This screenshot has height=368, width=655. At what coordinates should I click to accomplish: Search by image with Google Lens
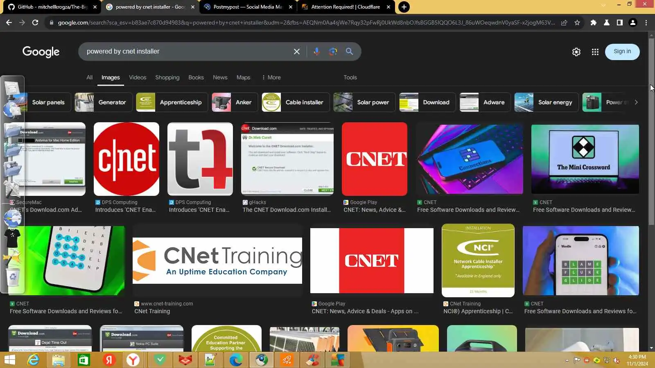(x=333, y=52)
